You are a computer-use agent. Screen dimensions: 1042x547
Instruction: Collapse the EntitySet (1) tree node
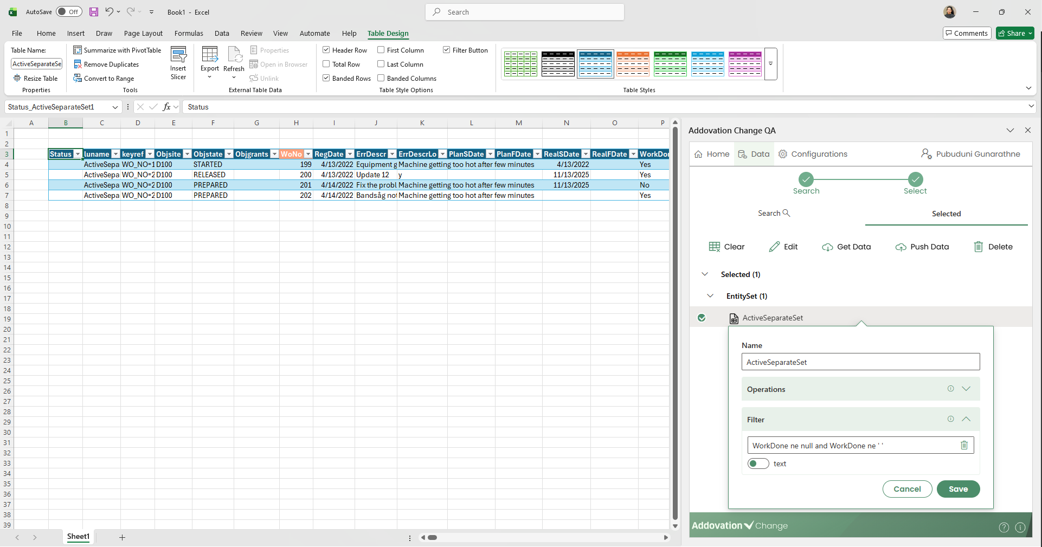click(710, 296)
